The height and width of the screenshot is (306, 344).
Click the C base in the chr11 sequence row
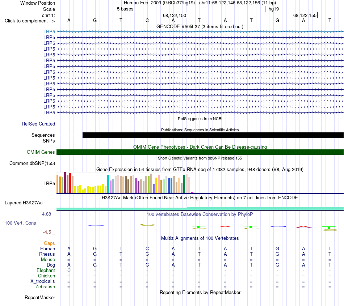point(147,20)
